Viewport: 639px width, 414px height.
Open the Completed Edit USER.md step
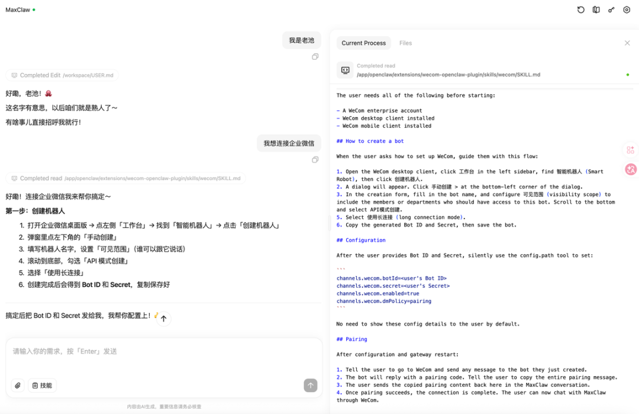[x=62, y=75]
